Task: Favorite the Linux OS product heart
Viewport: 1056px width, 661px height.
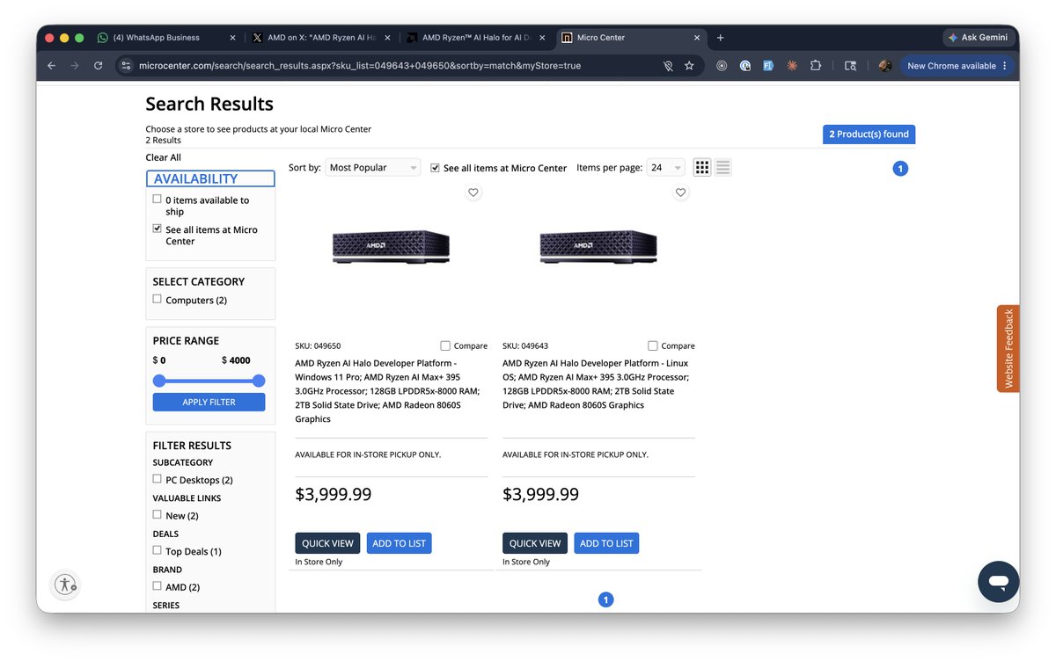Action: pos(680,192)
